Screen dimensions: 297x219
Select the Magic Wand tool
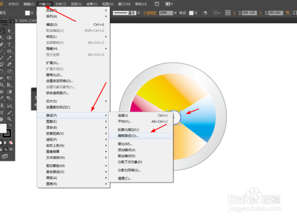(x=2, y=37)
